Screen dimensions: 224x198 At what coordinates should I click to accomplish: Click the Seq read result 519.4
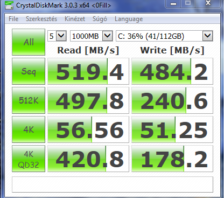(x=88, y=71)
